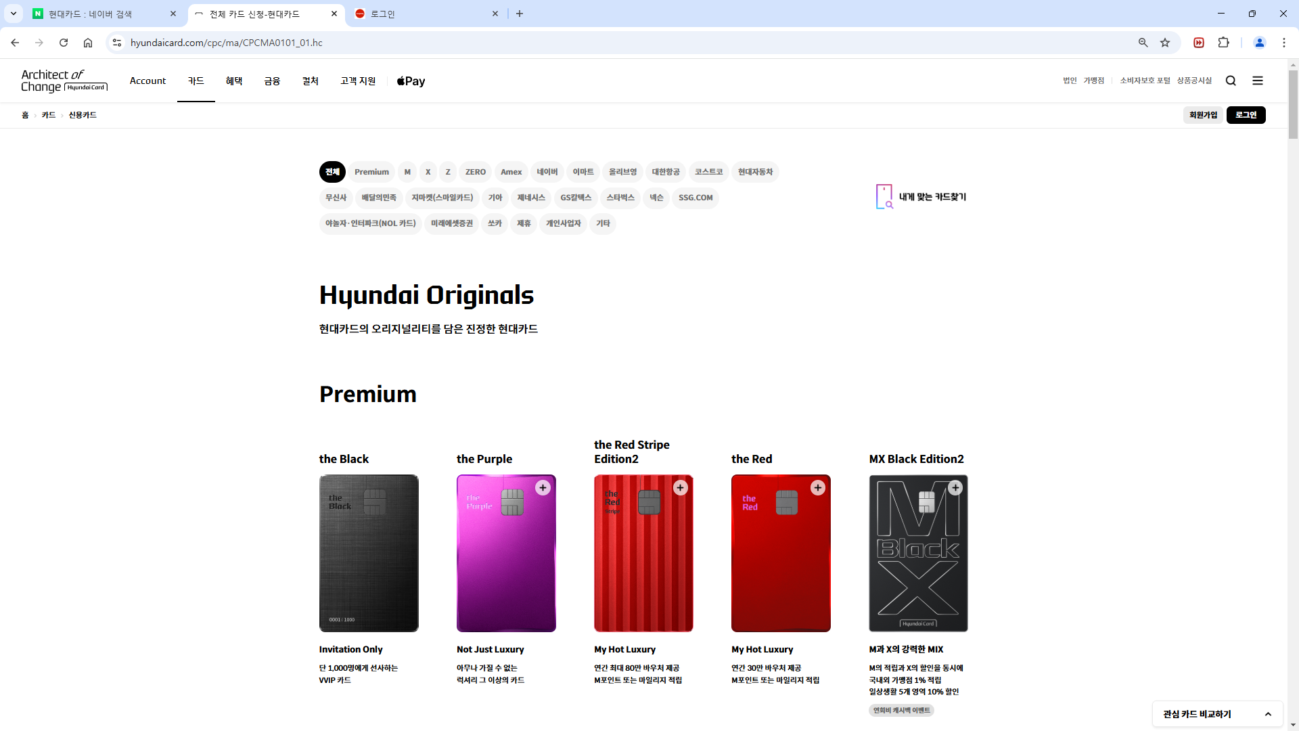Image resolution: width=1299 pixels, height=731 pixels.
Task: Click the the Black card image
Action: pyautogui.click(x=369, y=553)
